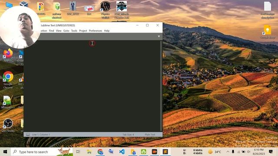Open File Explorer from the taskbar
Viewport: 278px width, 156px height.
(89, 152)
